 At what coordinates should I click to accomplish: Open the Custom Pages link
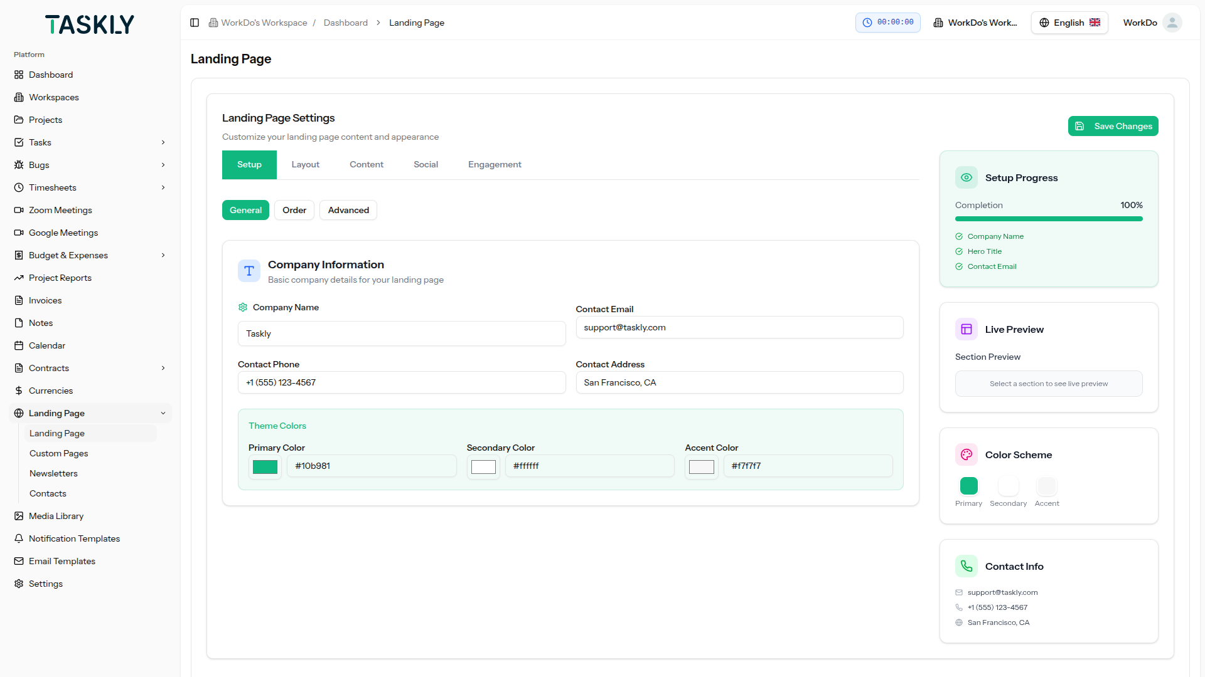[59, 453]
